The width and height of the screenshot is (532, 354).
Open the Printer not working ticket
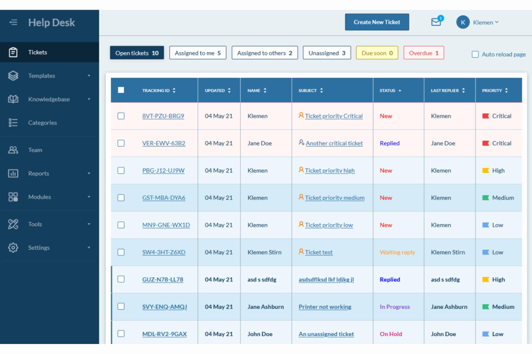coord(325,307)
